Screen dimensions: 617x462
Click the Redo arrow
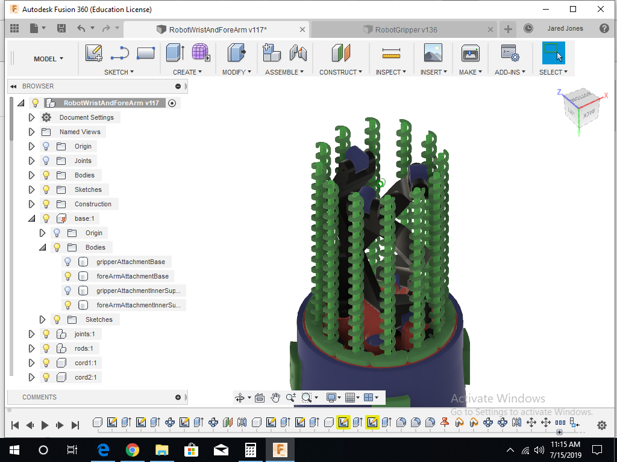(x=106, y=28)
